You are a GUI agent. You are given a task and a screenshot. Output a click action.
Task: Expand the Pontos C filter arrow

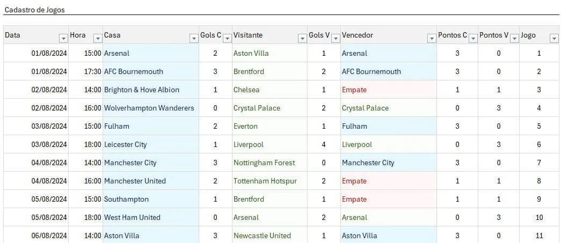[x=473, y=38]
